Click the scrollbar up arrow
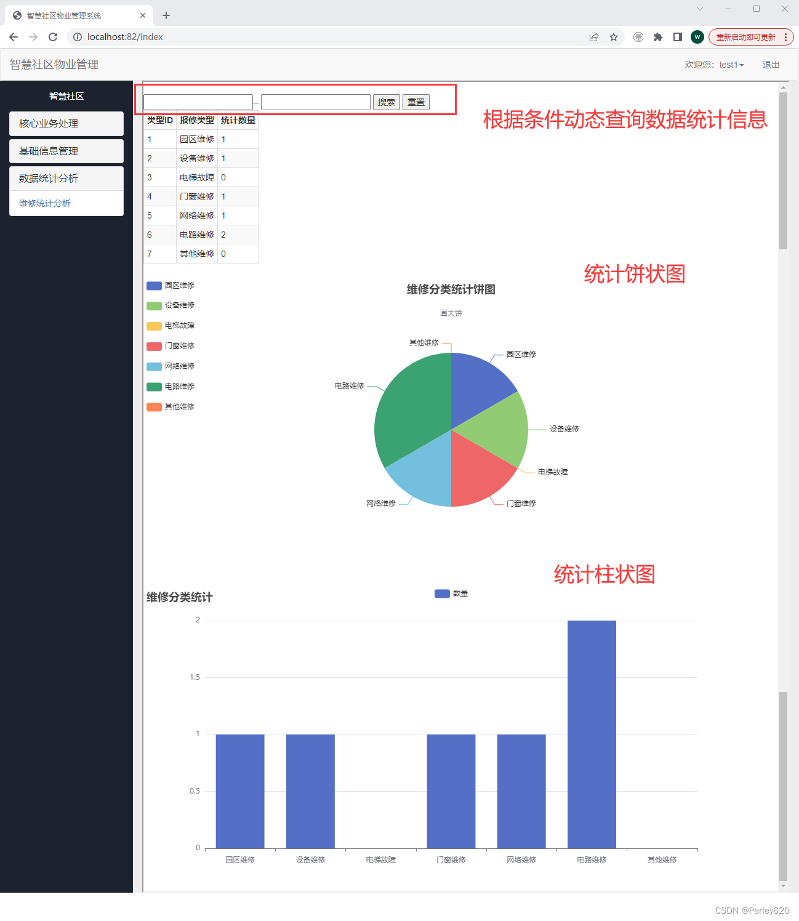 point(783,87)
